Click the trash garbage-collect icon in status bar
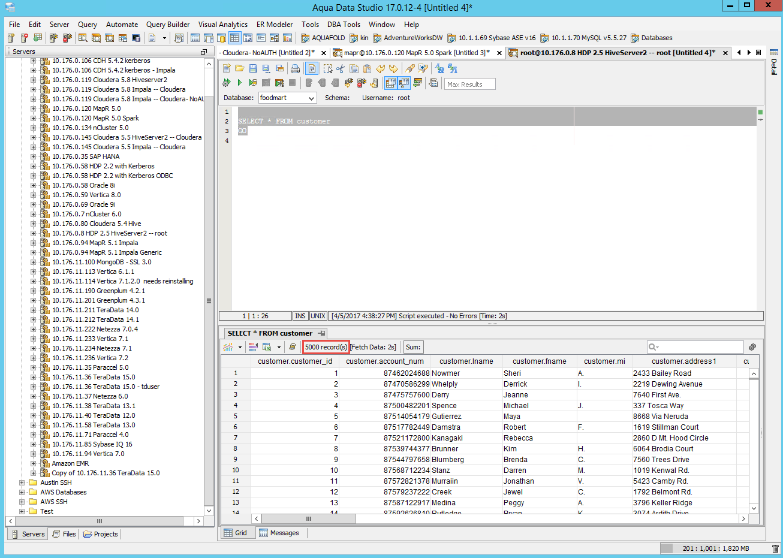Image resolution: width=783 pixels, height=558 pixels. [775, 548]
